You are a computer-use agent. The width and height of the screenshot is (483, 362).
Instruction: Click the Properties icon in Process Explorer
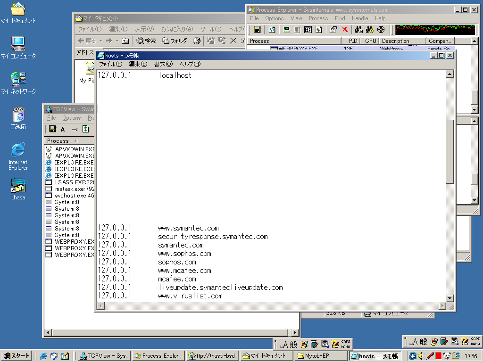tap(333, 30)
